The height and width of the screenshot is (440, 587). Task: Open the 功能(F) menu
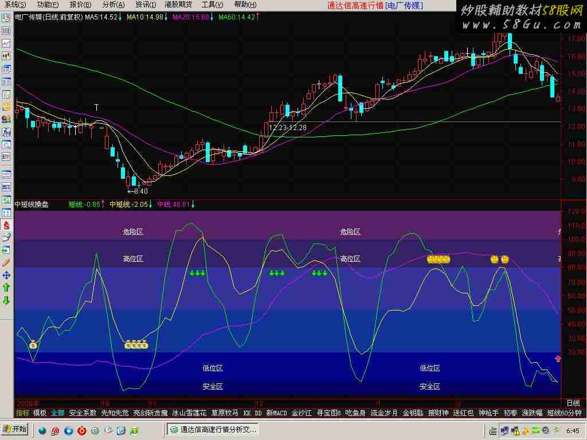[48, 5]
